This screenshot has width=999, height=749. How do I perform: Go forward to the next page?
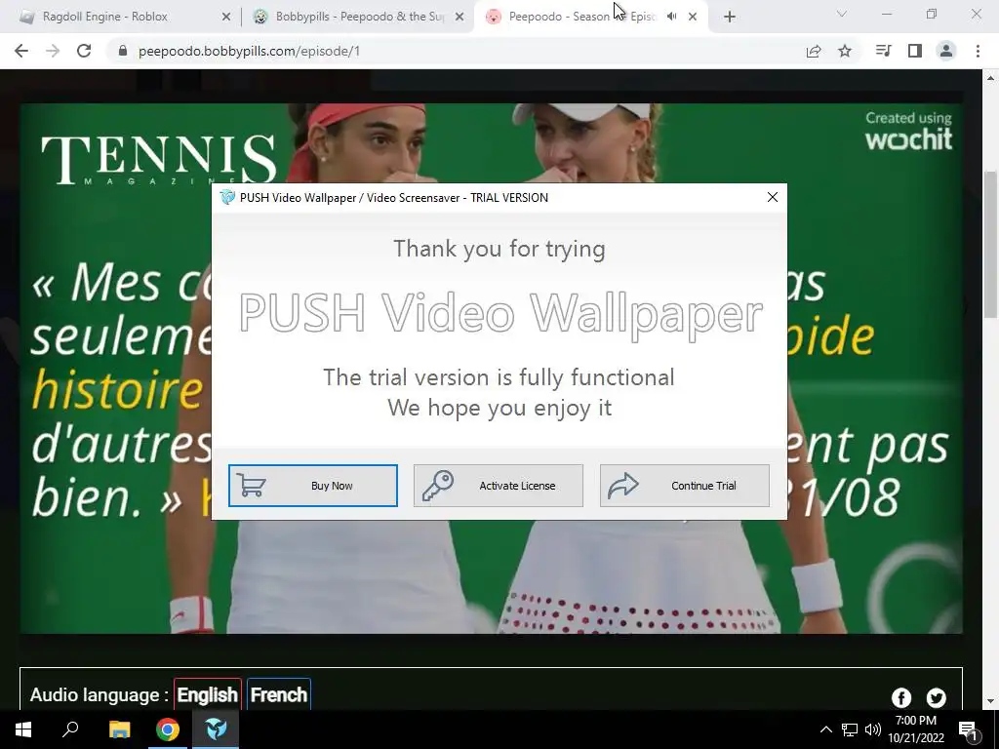(53, 51)
